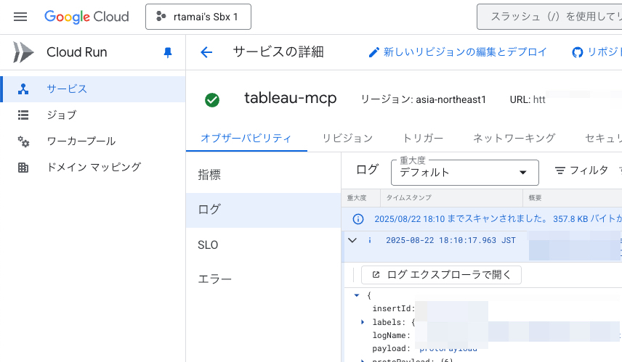
Task: Click the Cloud Run product icon
Action: pyautogui.click(x=23, y=52)
